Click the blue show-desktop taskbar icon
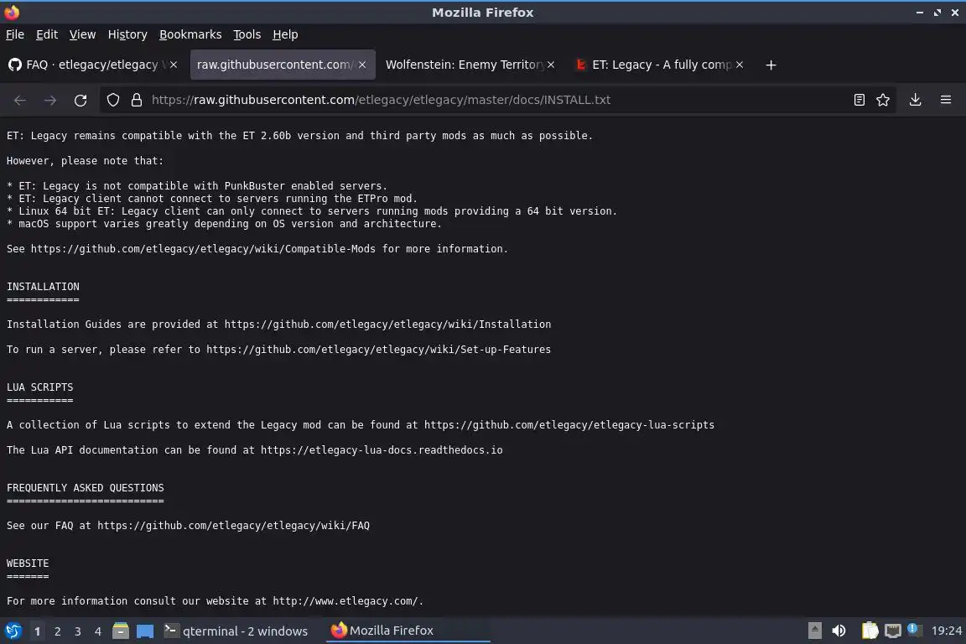966x644 pixels. click(x=145, y=631)
